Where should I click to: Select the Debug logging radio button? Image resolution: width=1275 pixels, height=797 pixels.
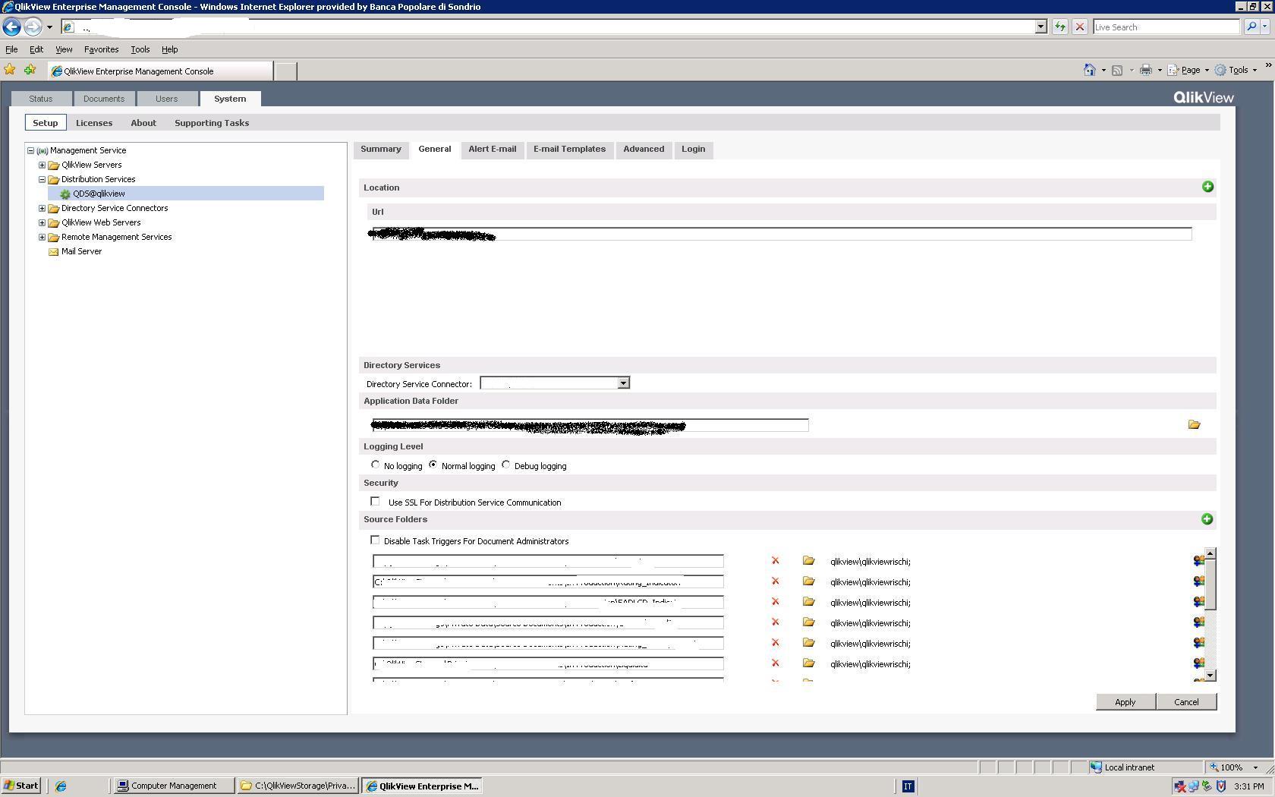pos(505,465)
